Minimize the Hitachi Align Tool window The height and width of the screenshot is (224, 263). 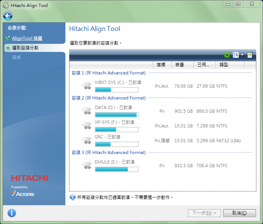pos(228,4)
